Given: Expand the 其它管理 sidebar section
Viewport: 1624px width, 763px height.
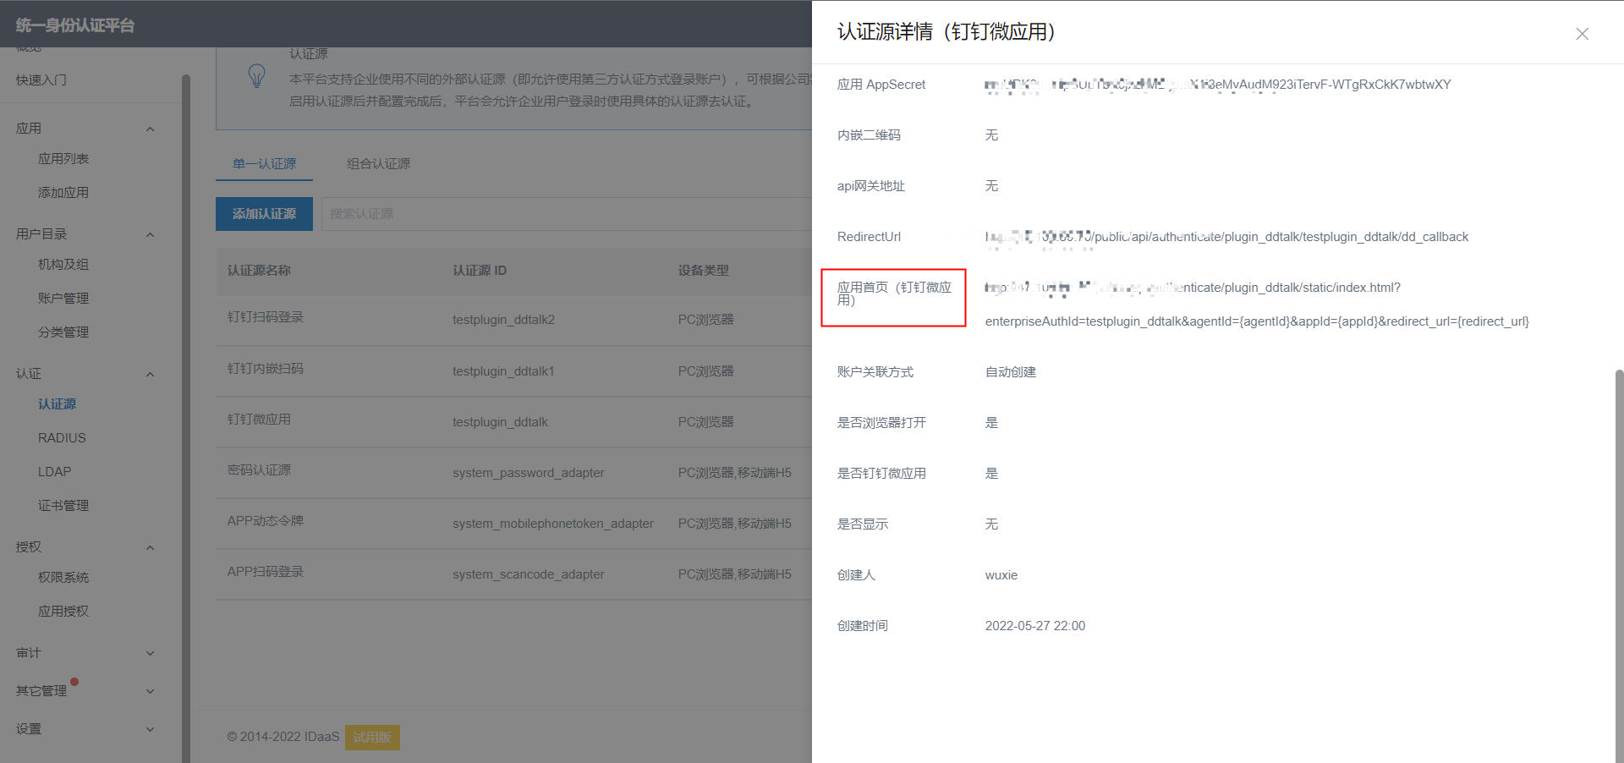Looking at the screenshot, I should pyautogui.click(x=150, y=691).
